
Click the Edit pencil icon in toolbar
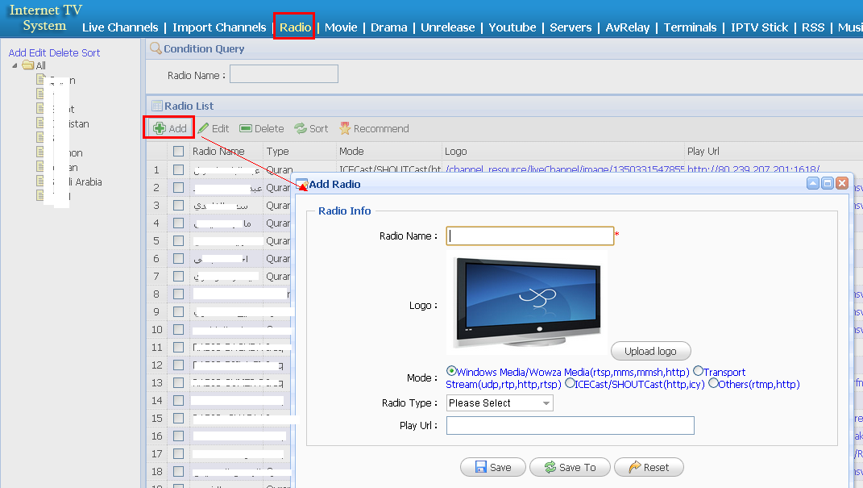pos(204,128)
